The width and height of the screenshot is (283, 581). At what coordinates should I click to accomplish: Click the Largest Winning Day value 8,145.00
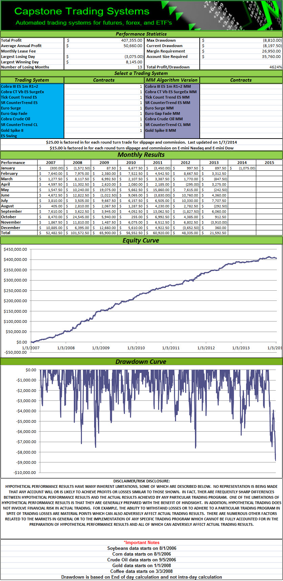134,62
